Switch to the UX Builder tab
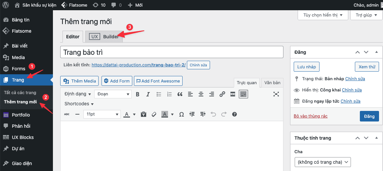383x171 pixels. [x=104, y=37]
